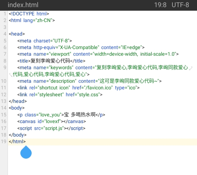Click line number 3 in gutter
Image resolution: width=197 pixels, height=175 pixels.
tap(5, 27)
